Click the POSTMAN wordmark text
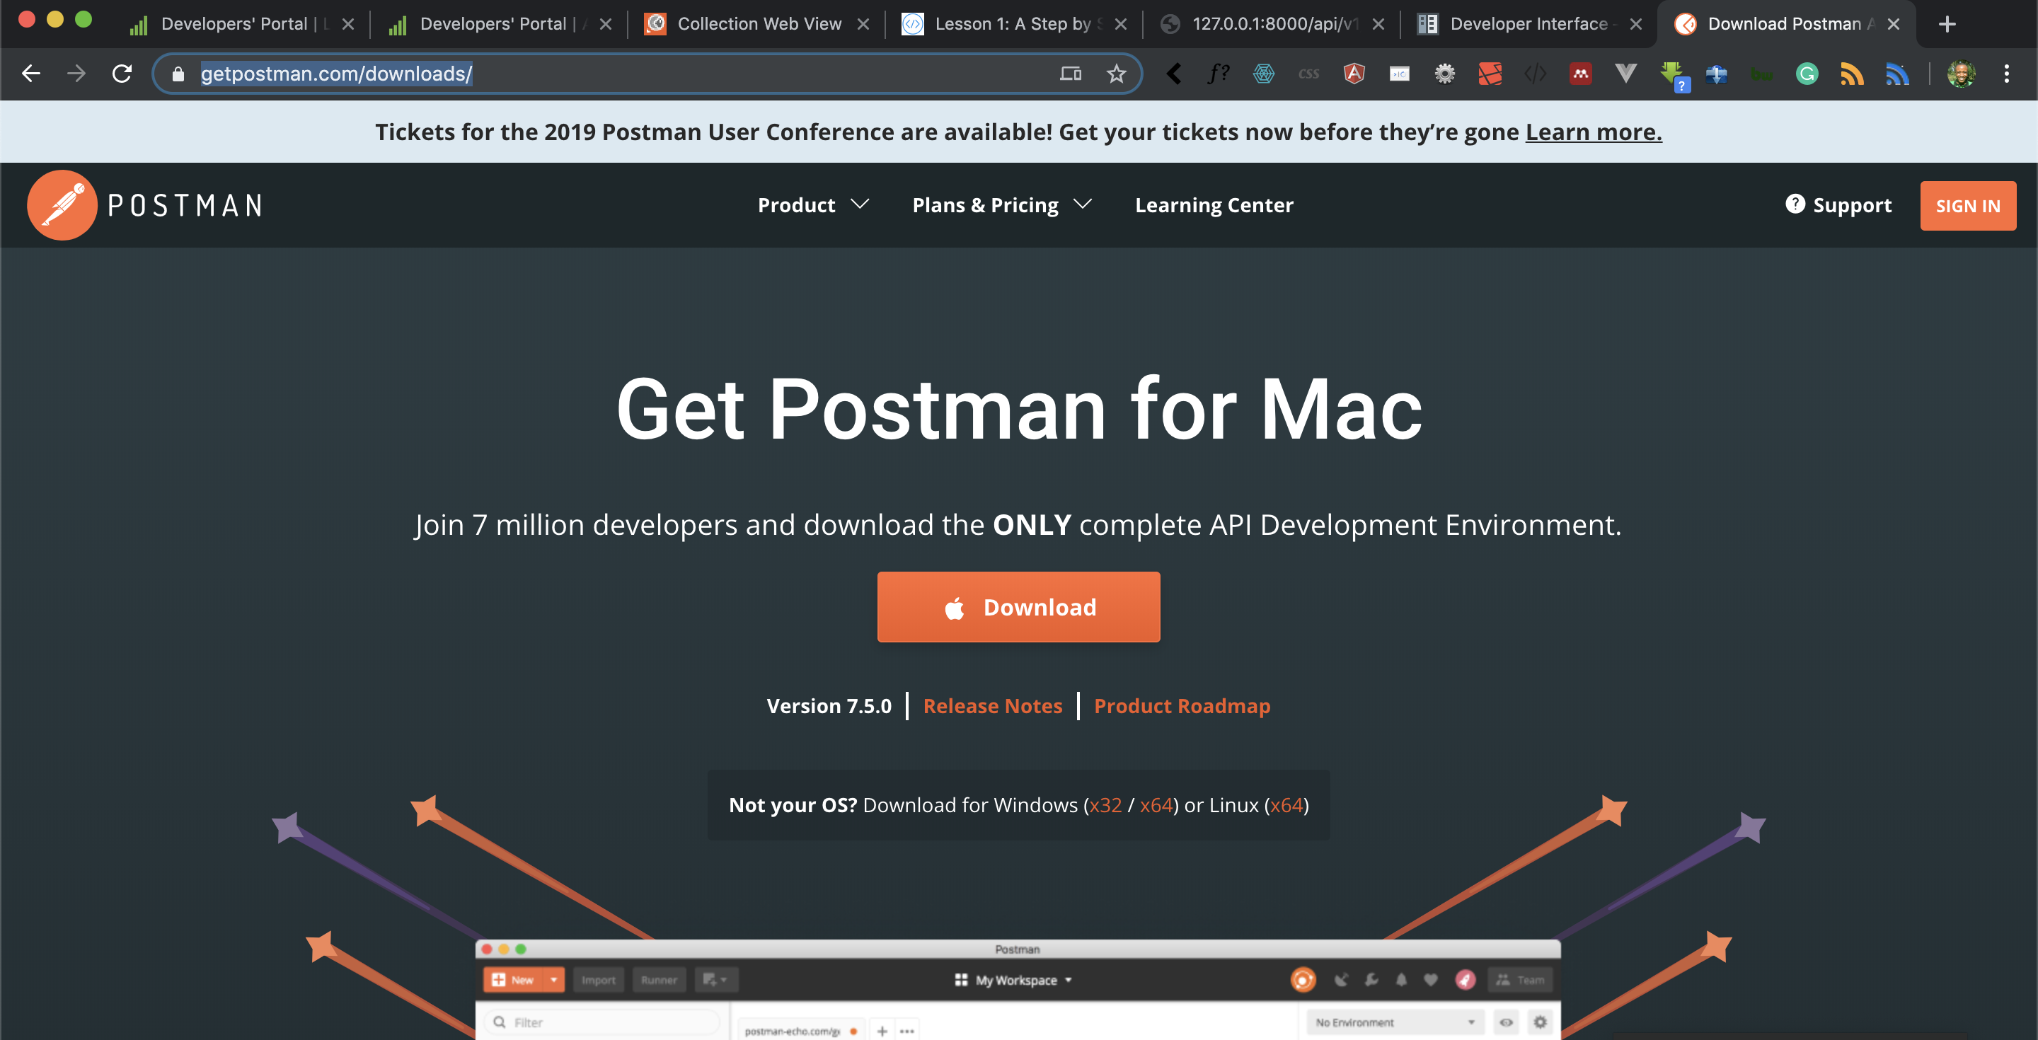 (x=185, y=206)
